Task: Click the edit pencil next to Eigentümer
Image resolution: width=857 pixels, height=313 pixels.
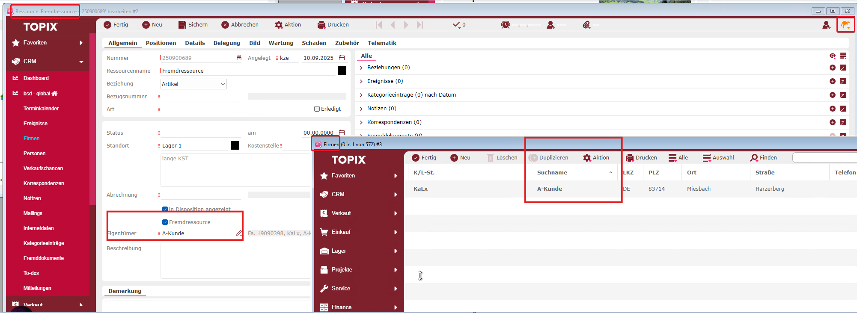Action: pos(239,233)
